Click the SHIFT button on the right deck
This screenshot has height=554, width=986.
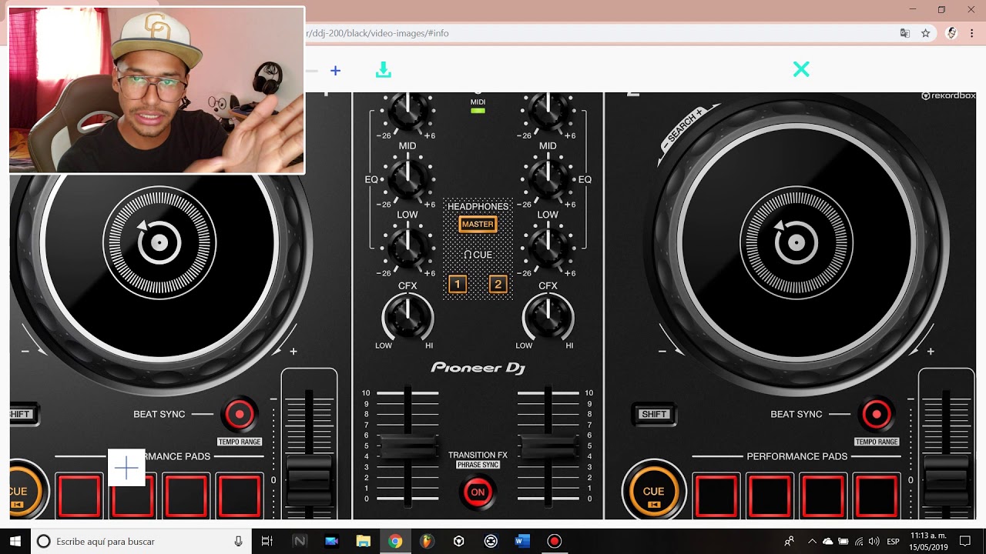pos(654,414)
